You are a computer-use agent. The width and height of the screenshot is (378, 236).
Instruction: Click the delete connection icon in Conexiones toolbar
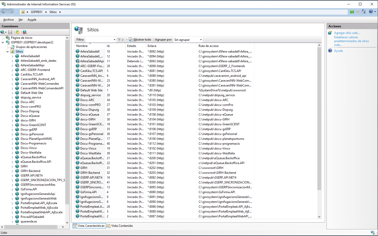click(x=25, y=32)
